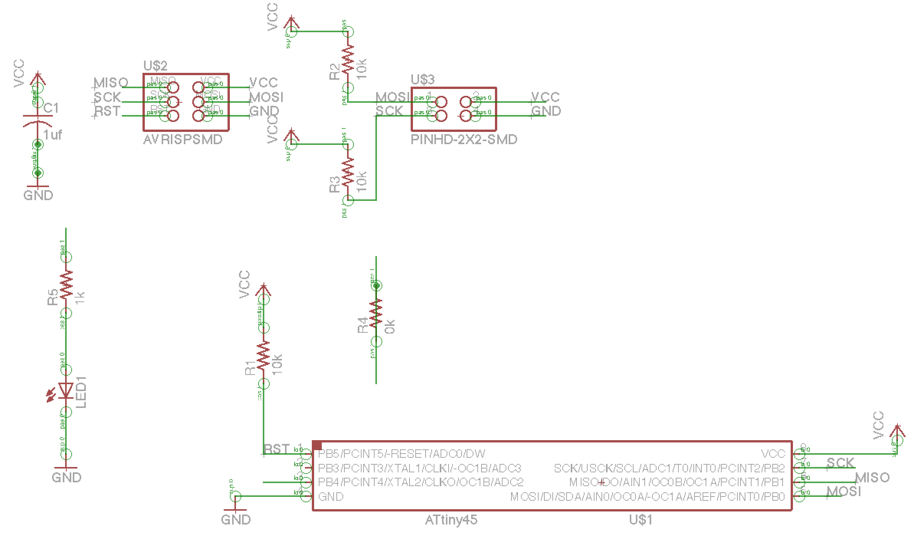
Task: Click the VCC supply arrow above C1
Action: tap(38, 79)
